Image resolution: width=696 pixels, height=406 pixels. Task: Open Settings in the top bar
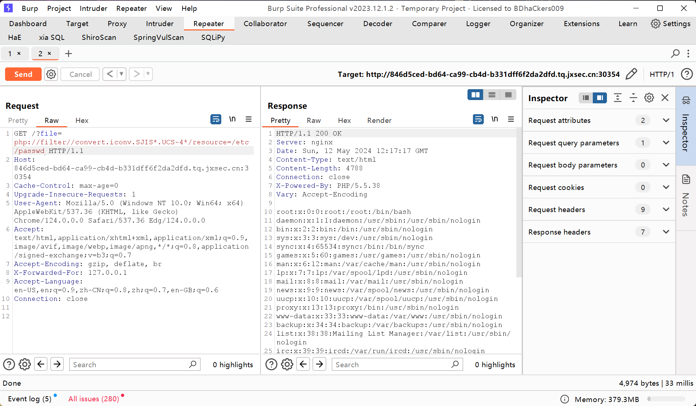671,24
